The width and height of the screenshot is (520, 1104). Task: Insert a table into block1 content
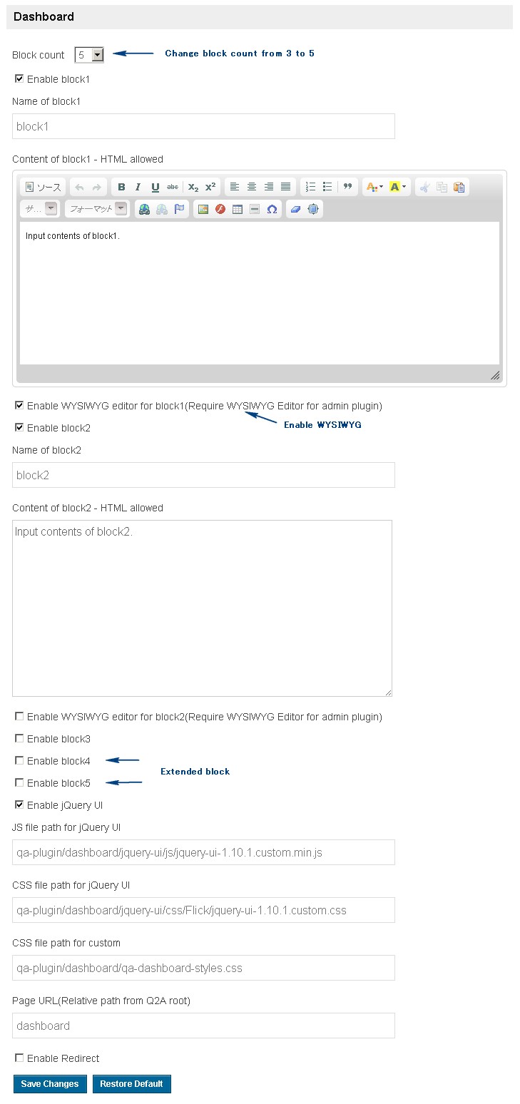coord(238,209)
